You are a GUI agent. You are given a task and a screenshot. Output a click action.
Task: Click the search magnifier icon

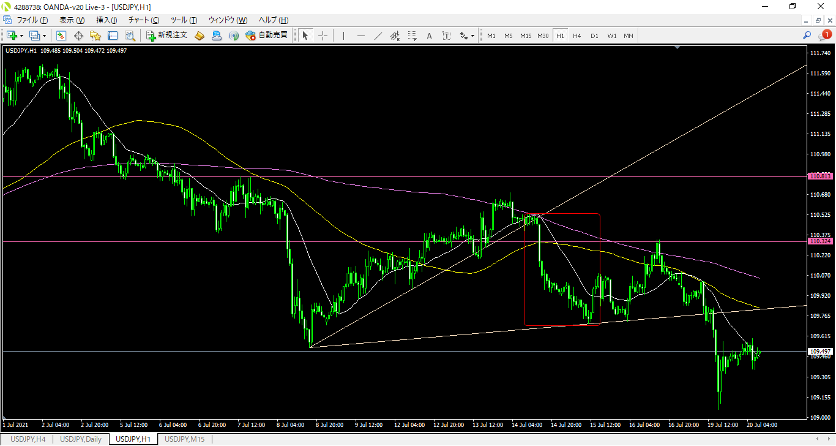point(807,36)
